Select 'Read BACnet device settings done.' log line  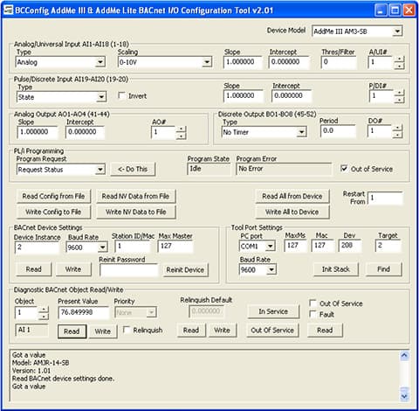[64, 379]
